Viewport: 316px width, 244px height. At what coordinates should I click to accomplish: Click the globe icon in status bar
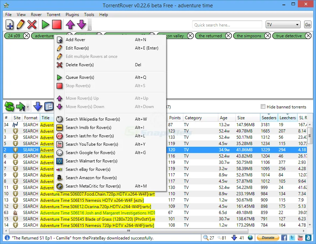point(250,238)
